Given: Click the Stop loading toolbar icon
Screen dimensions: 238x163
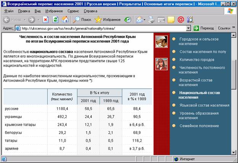Looking at the screenshot, I should point(45,19).
